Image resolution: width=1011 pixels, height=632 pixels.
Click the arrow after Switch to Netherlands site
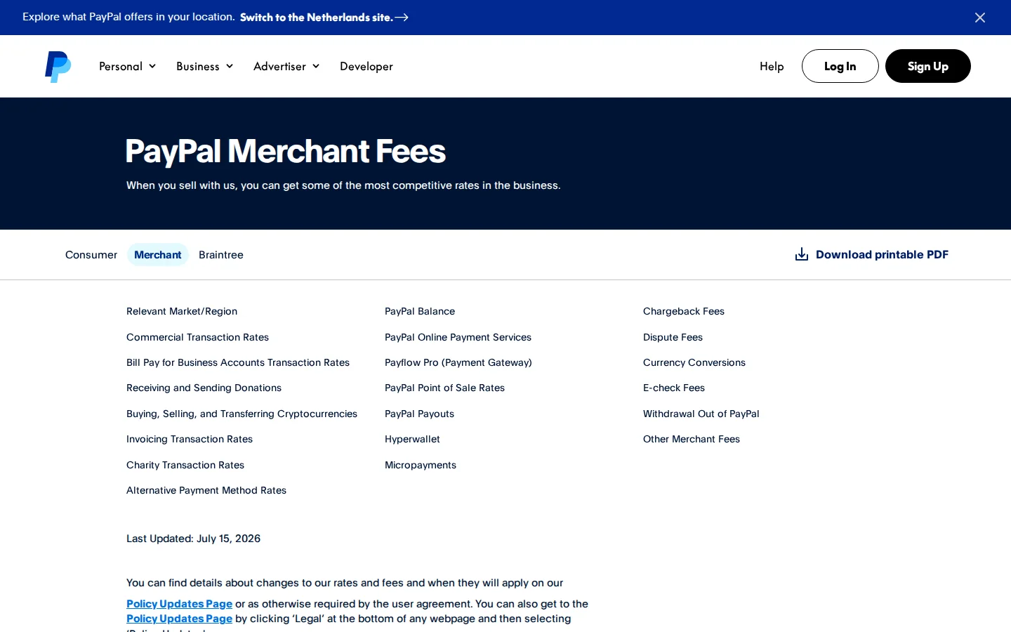click(x=402, y=18)
